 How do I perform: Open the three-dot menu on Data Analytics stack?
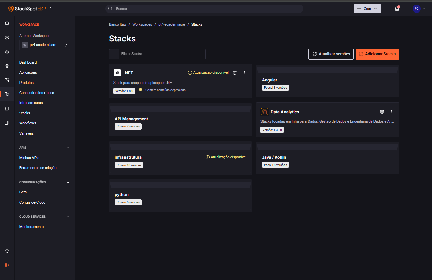point(391,111)
